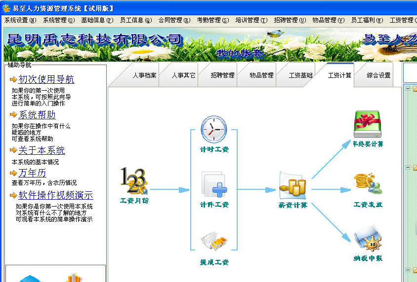Open the 年终奖计算 year-end bonus icon

(x=368, y=125)
